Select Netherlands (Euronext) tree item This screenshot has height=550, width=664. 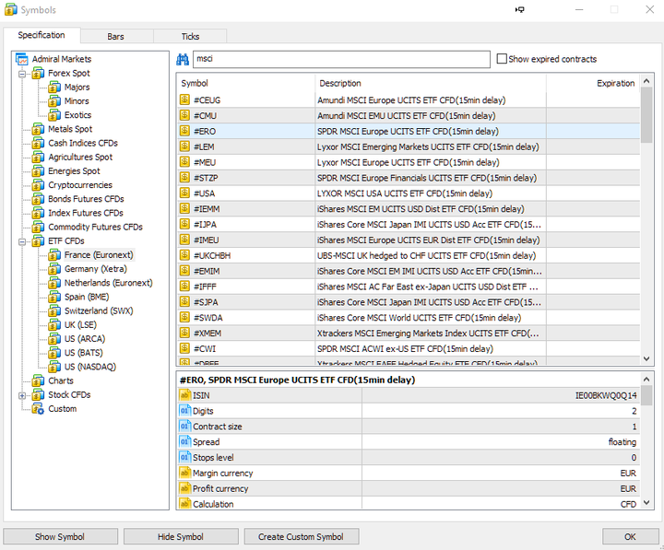pos(109,283)
